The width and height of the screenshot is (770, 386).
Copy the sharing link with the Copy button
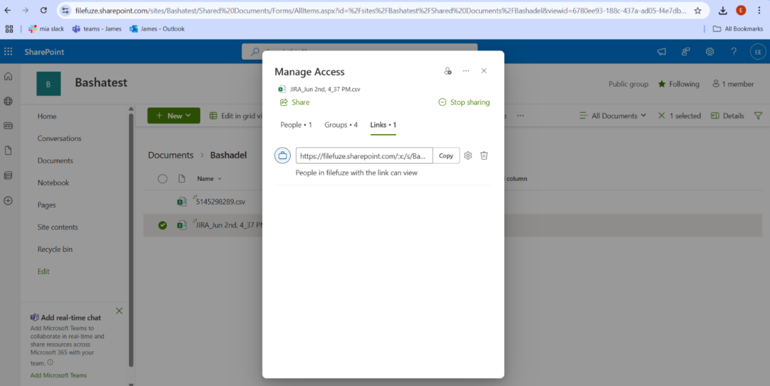click(x=445, y=155)
